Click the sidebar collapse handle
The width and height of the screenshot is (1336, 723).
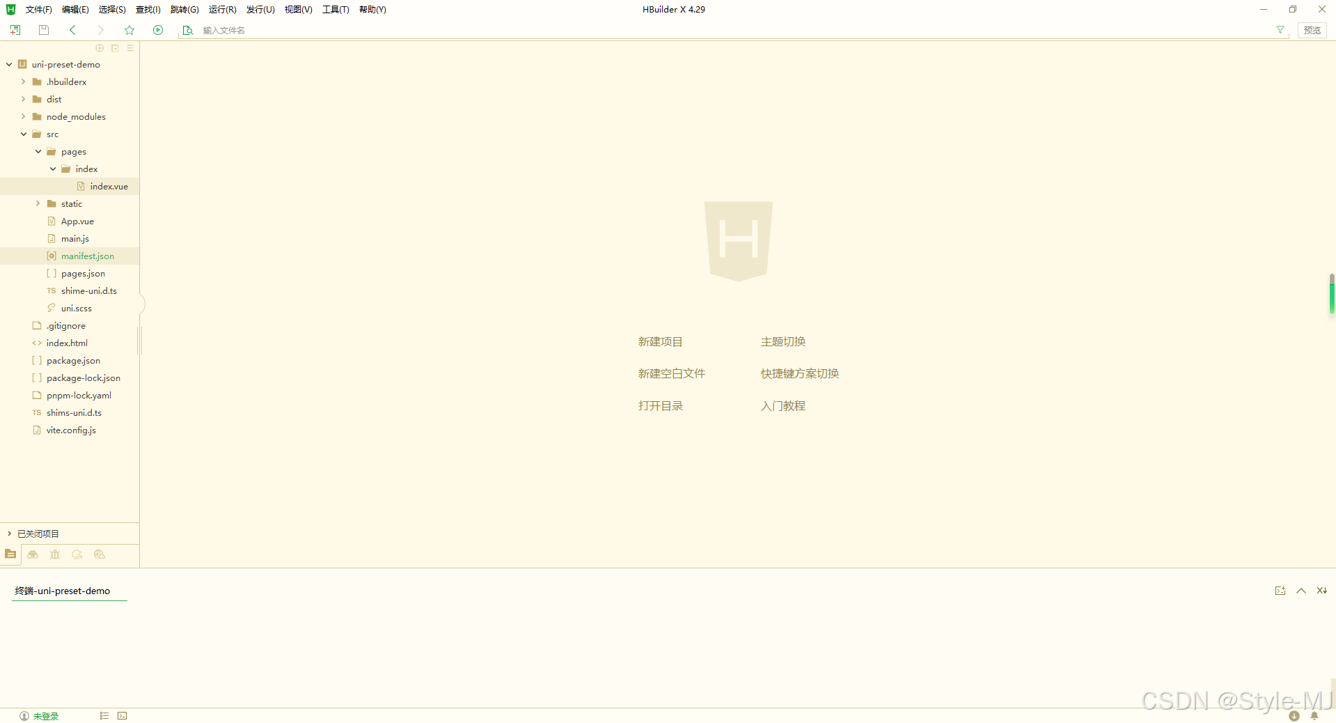click(141, 304)
